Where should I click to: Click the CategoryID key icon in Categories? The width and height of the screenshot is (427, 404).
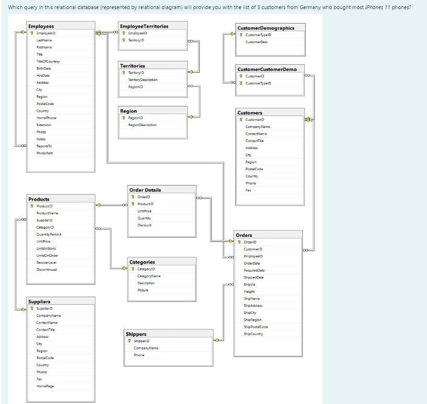click(132, 269)
